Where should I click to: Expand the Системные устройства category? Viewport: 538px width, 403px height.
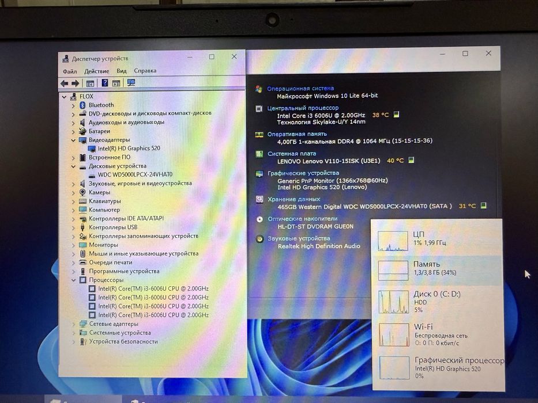coord(73,333)
